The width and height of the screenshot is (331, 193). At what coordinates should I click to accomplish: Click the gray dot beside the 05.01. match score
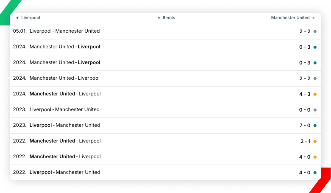(x=315, y=31)
